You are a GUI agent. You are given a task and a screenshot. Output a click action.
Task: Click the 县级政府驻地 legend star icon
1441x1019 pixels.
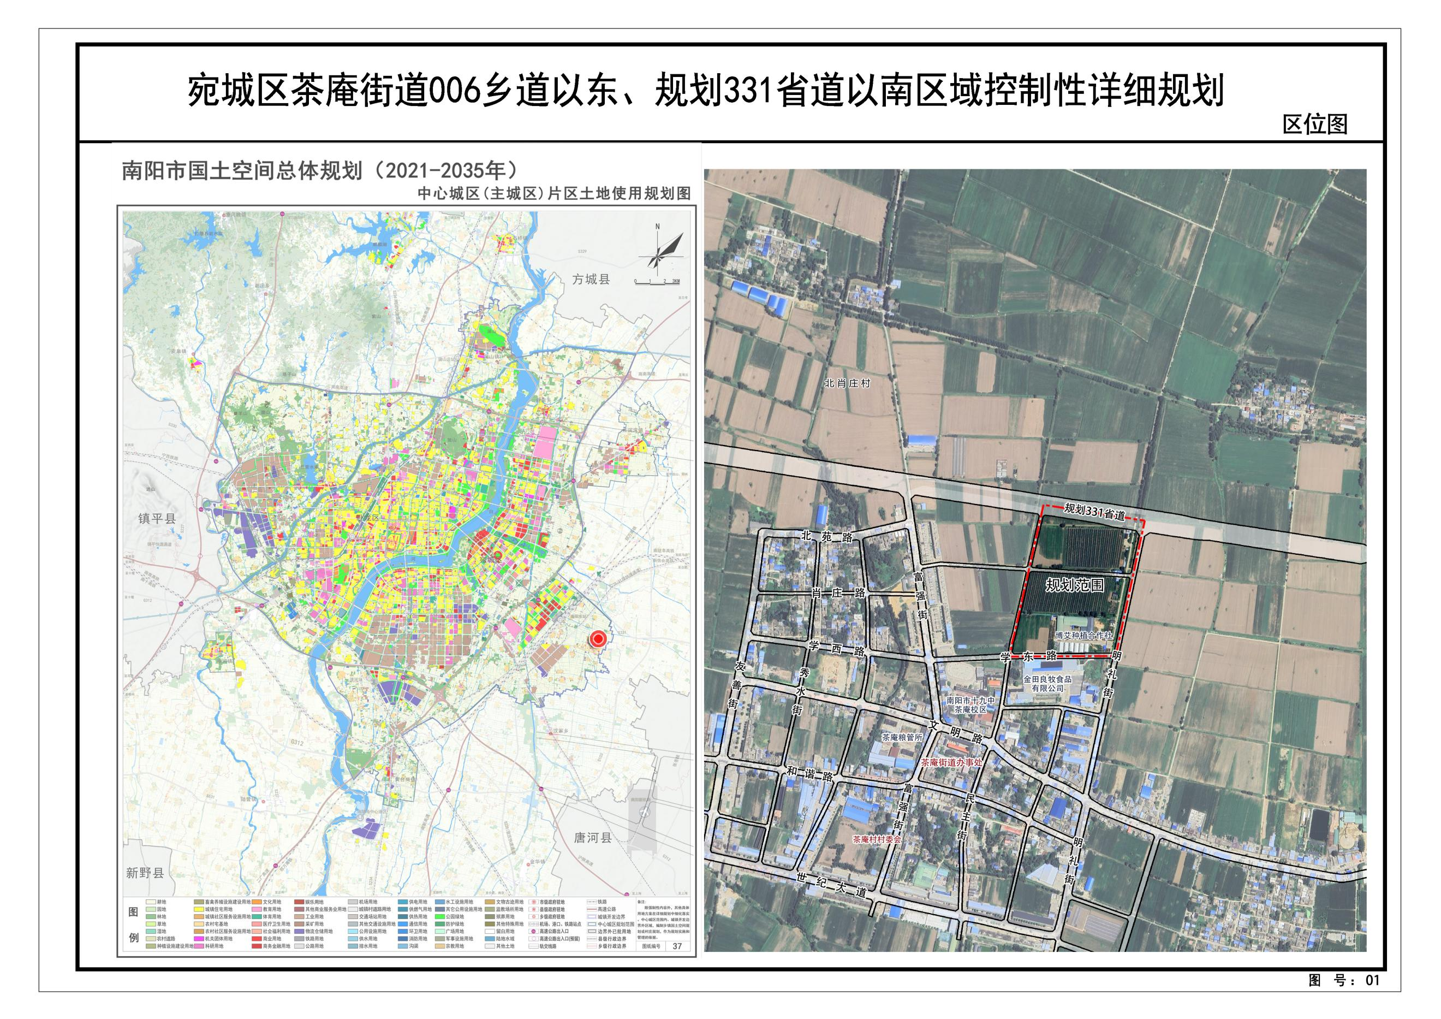point(534,909)
